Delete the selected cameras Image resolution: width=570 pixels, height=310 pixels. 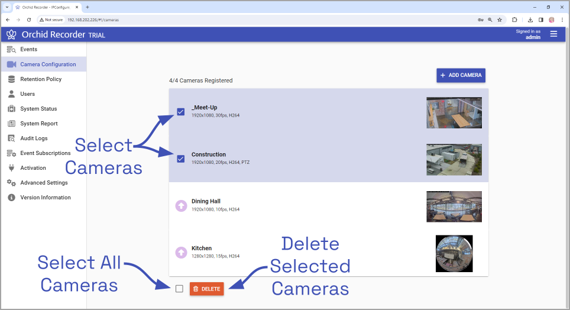(206, 289)
